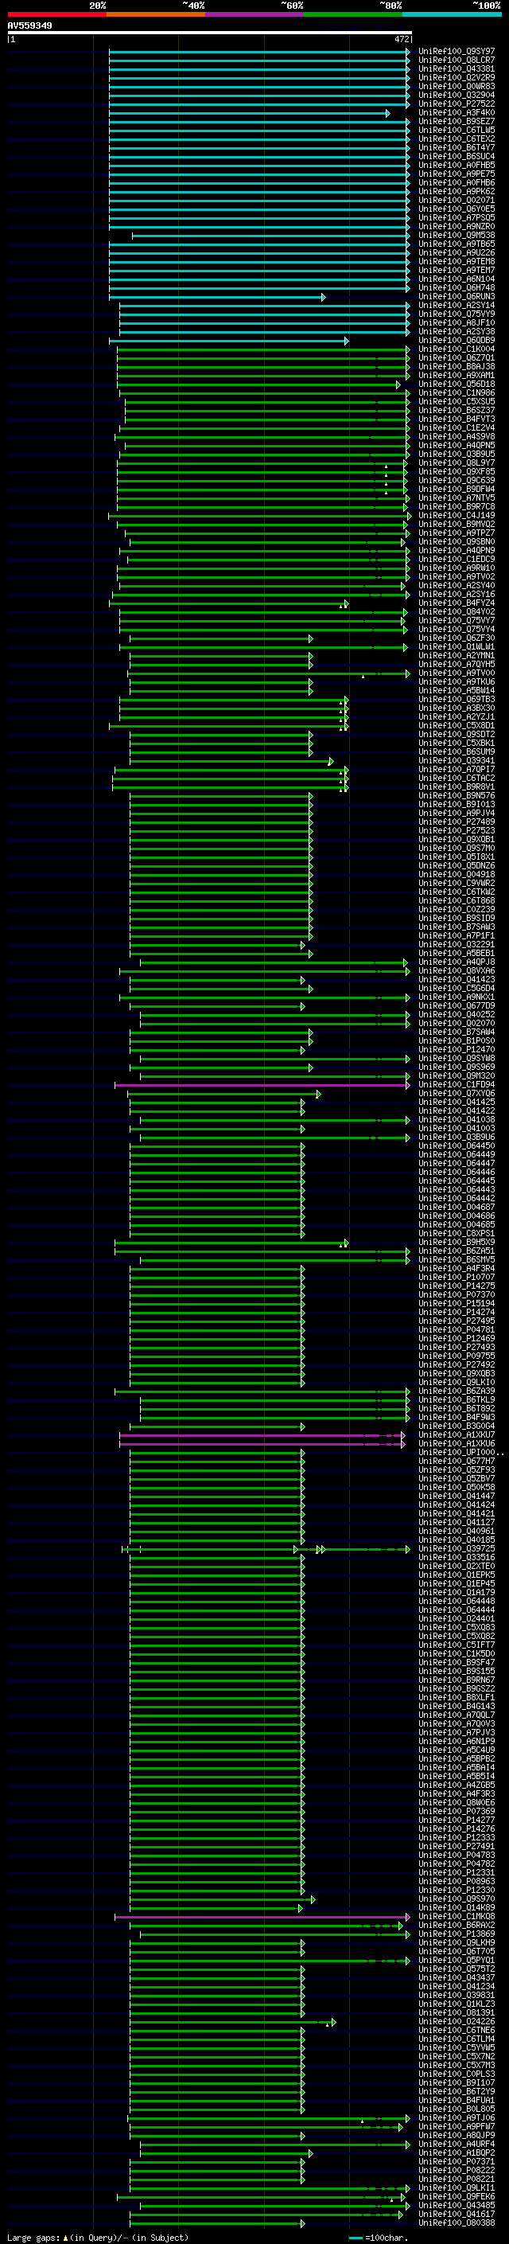Image resolution: width=509 pixels, height=2244 pixels.
Task: Select the label UniRef100_C1K004
Action: pyautogui.click(x=457, y=349)
